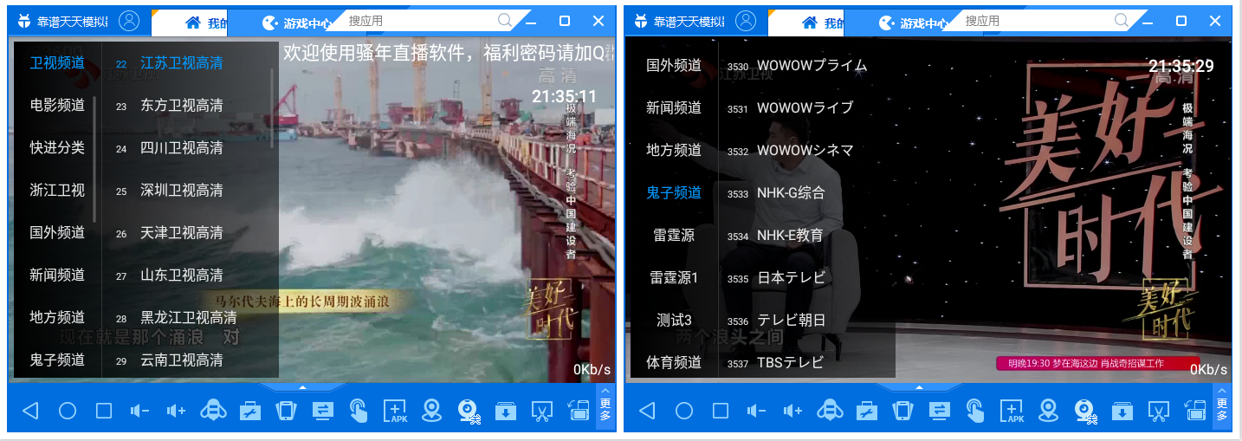Collapse toolbar using up arrow in left window
The width and height of the screenshot is (1242, 441).
point(302,387)
